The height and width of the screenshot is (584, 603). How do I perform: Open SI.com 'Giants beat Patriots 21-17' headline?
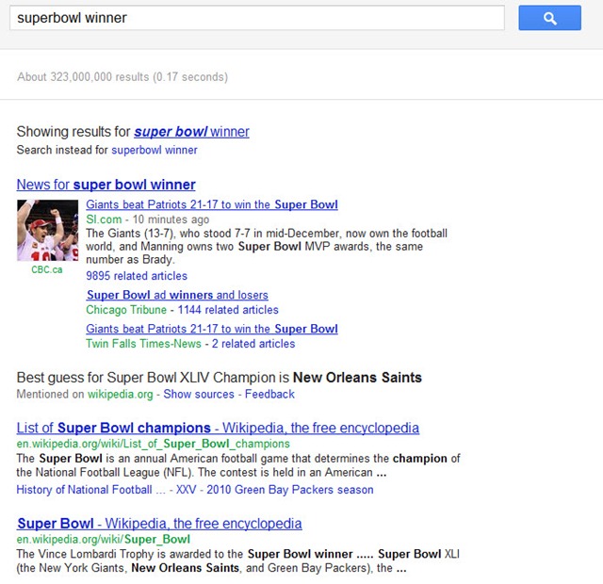[x=211, y=204]
